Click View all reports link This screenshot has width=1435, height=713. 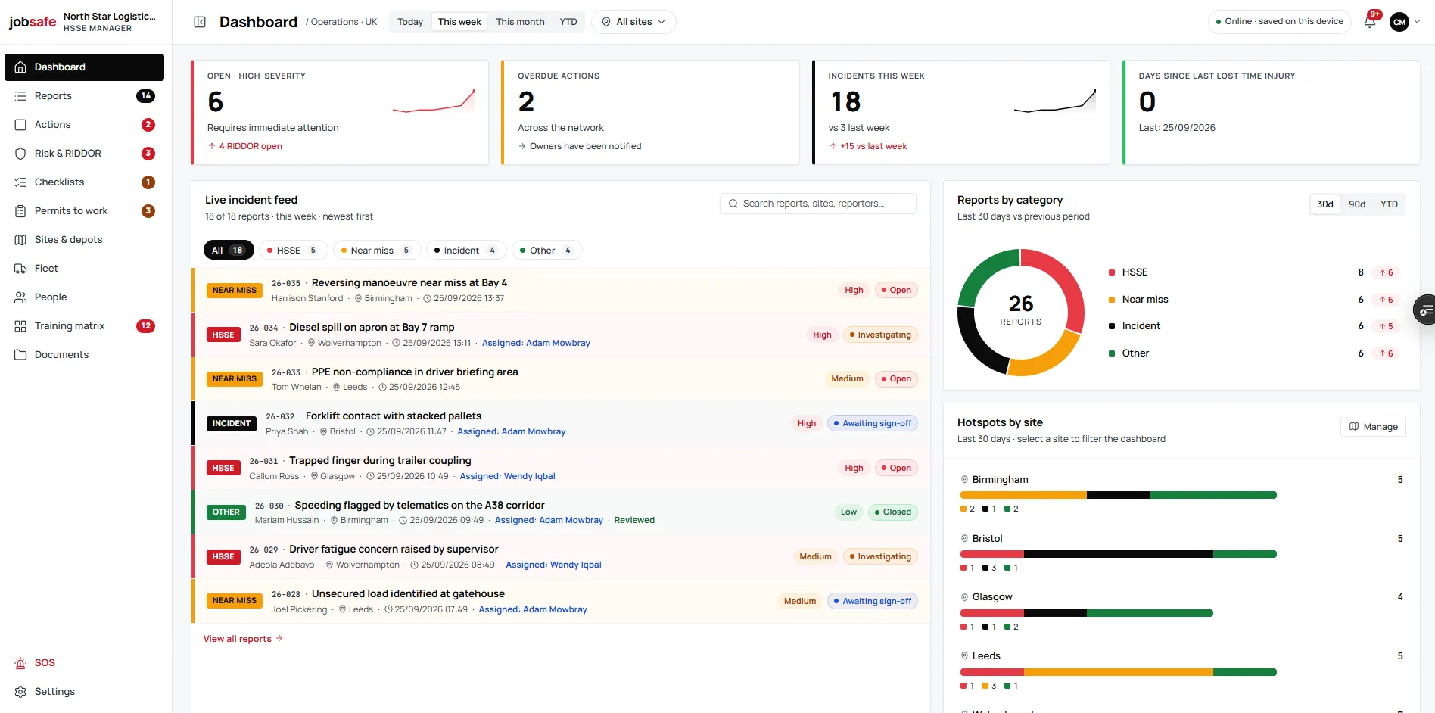pos(243,639)
